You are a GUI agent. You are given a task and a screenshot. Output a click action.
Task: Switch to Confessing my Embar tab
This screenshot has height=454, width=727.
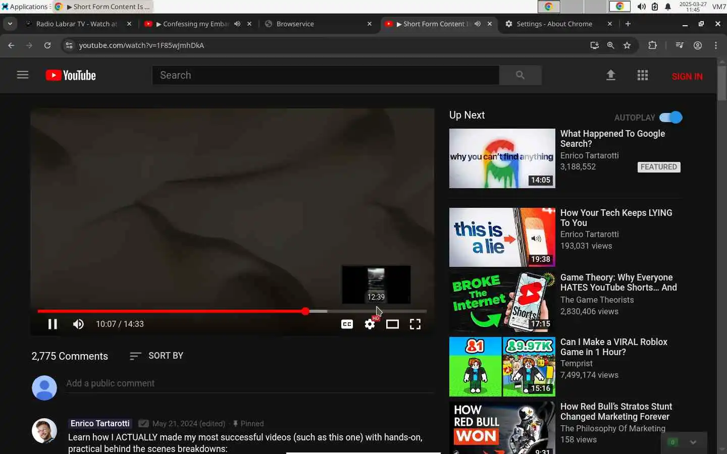click(192, 24)
